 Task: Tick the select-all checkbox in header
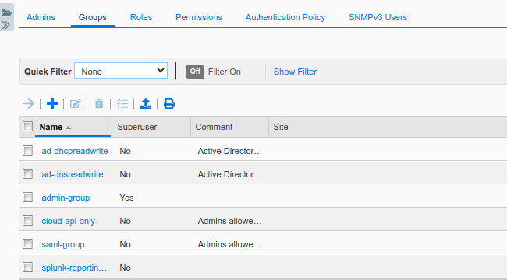(28, 127)
